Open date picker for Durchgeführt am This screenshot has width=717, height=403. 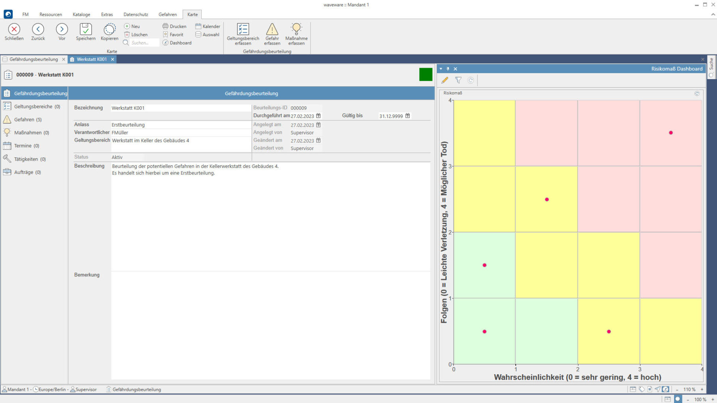click(x=318, y=116)
